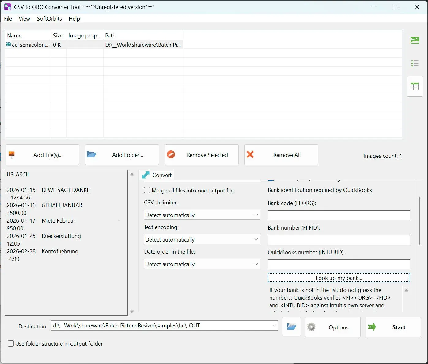Expand the Destination path dropdown
Image resolution: width=428 pixels, height=364 pixels.
274,326
